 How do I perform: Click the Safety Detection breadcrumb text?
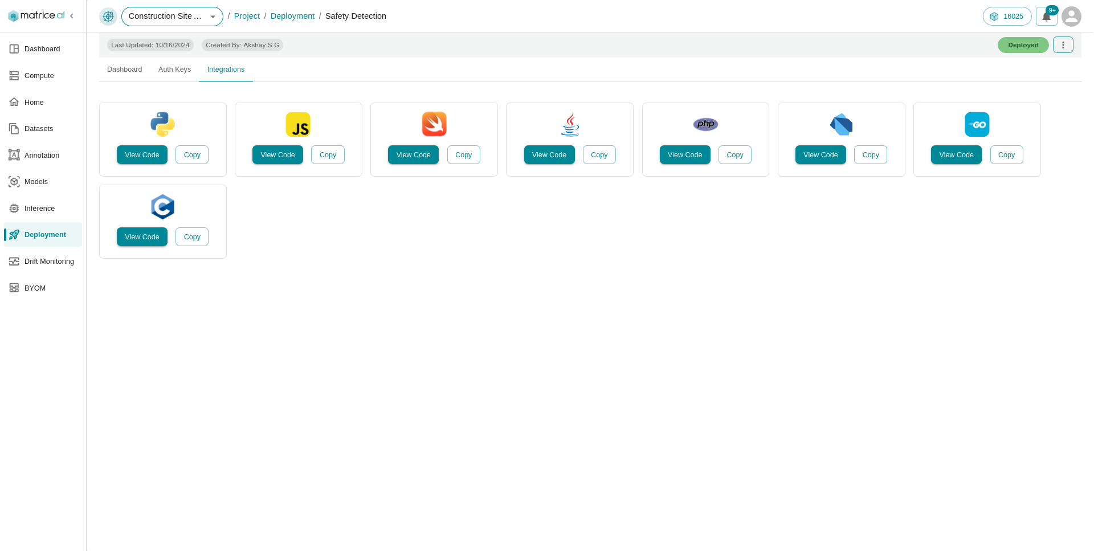pos(356,16)
